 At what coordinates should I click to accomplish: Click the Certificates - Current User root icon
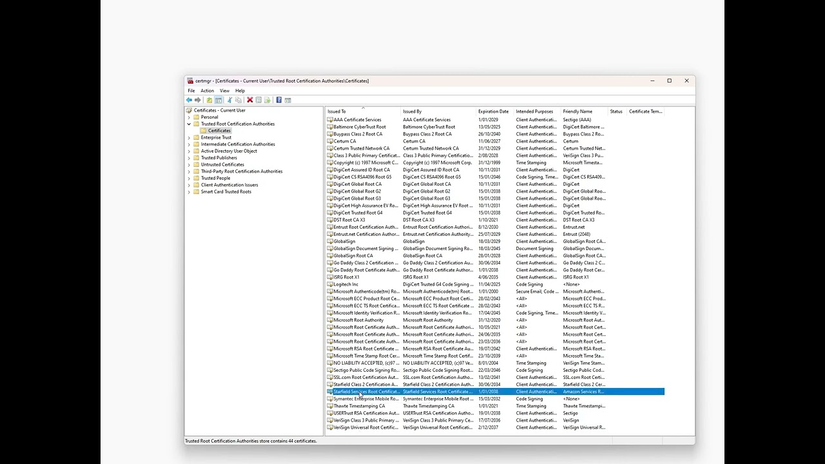tap(189, 110)
